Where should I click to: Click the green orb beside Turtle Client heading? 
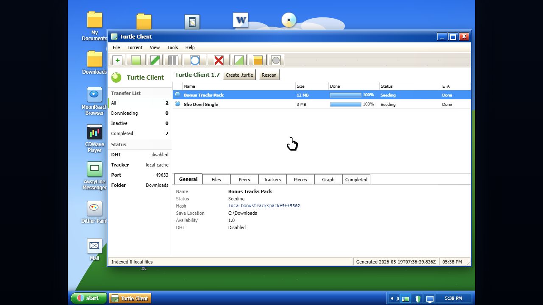116,77
